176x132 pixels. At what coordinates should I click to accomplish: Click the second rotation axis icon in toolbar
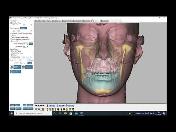pos(57,106)
